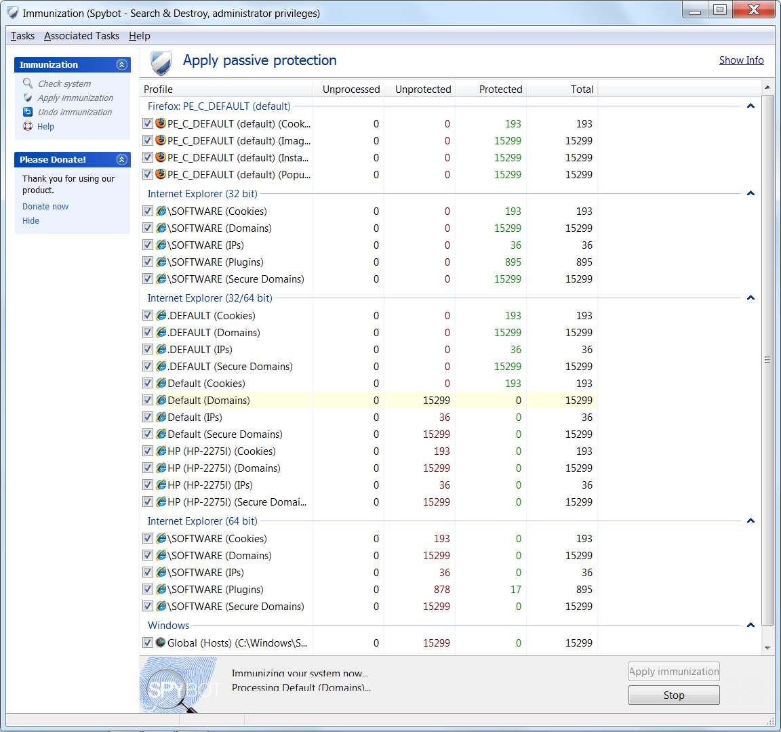Click the Stop button
Image resolution: width=781 pixels, height=732 pixels.
[674, 695]
